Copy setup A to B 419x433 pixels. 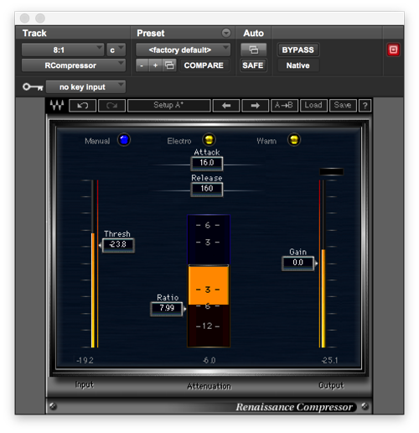point(284,106)
